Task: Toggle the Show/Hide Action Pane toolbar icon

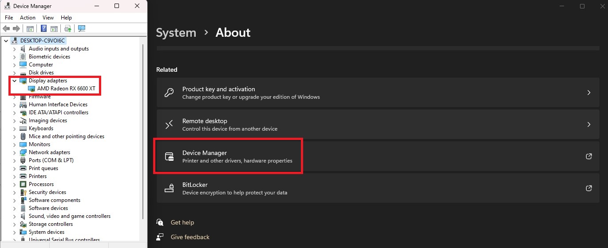Action: pos(54,29)
